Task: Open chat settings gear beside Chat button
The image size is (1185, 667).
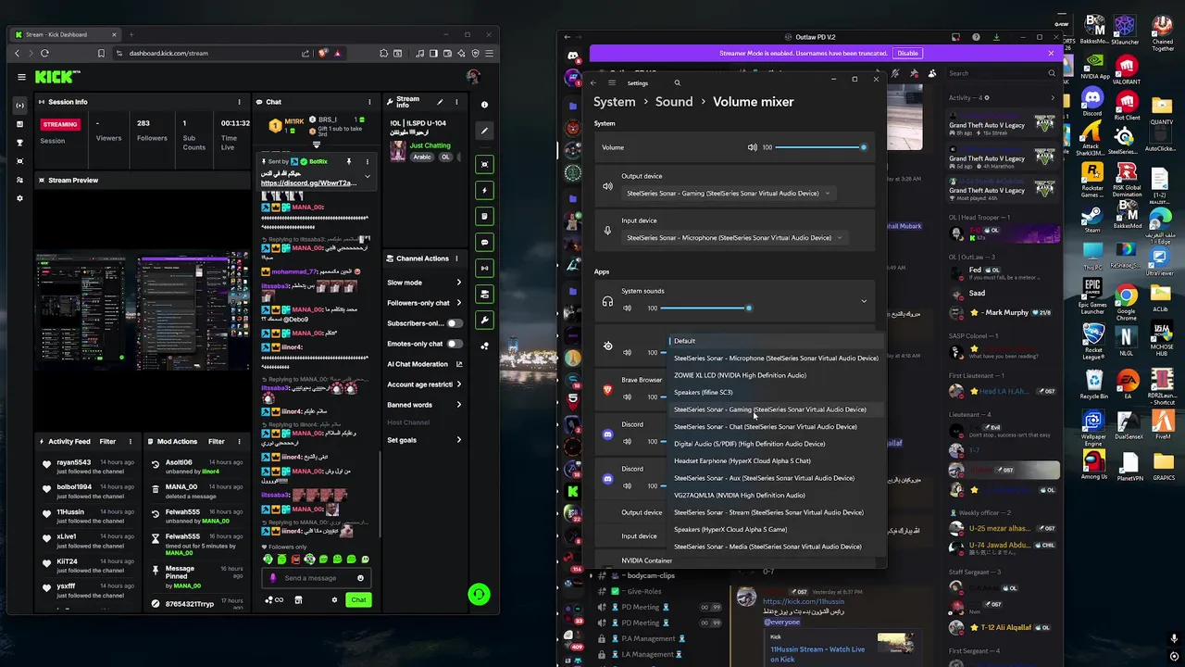Action: (x=334, y=599)
